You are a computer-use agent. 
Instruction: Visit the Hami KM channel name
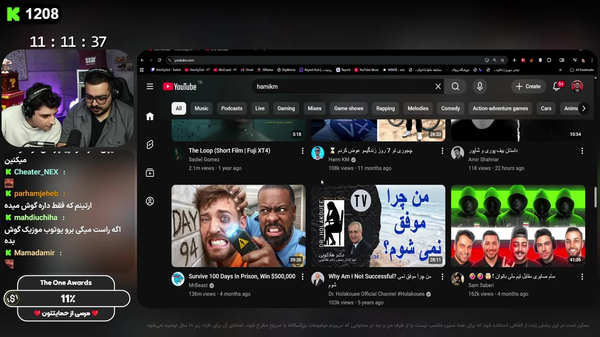[x=338, y=160]
